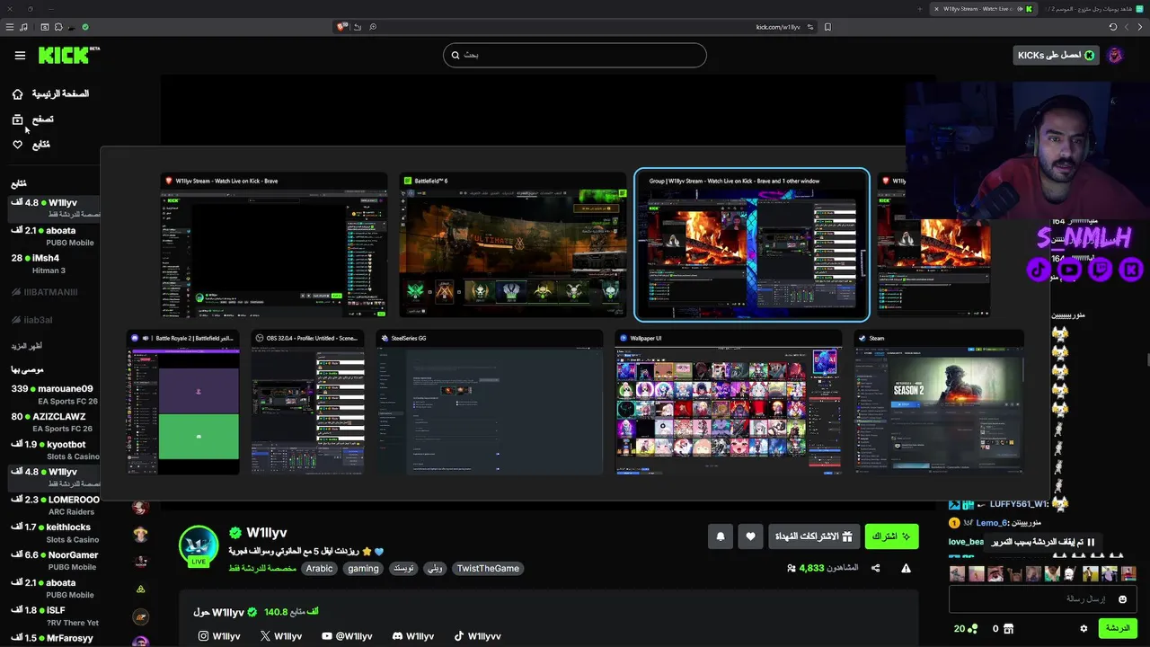Toggle the follow heart button

coord(751,536)
